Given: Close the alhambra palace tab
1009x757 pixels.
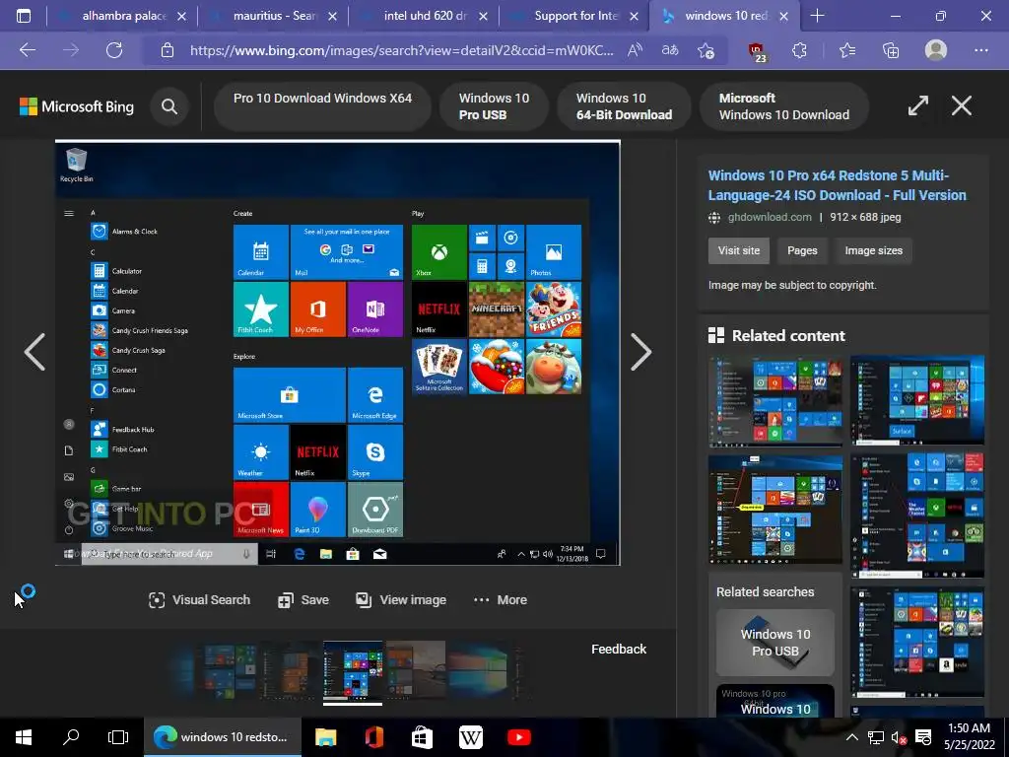Looking at the screenshot, I should [181, 16].
